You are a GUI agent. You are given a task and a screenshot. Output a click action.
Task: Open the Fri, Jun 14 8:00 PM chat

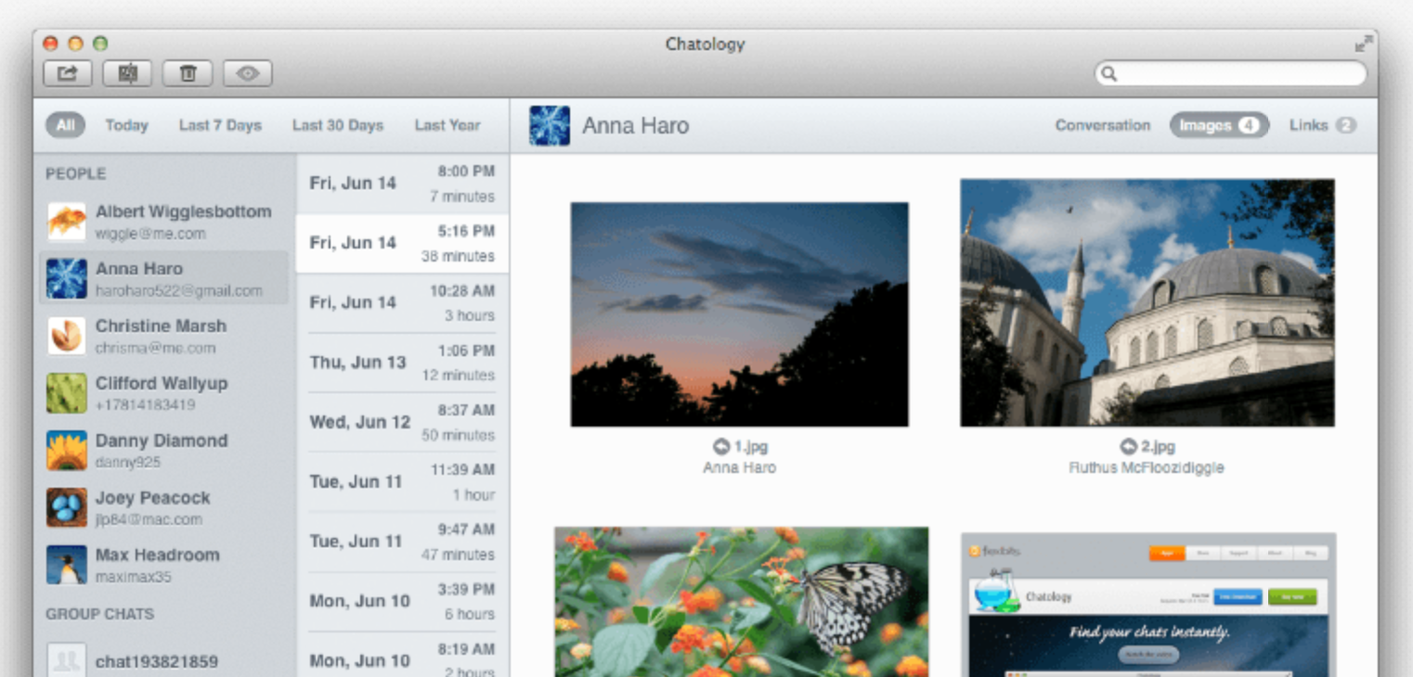click(x=402, y=184)
